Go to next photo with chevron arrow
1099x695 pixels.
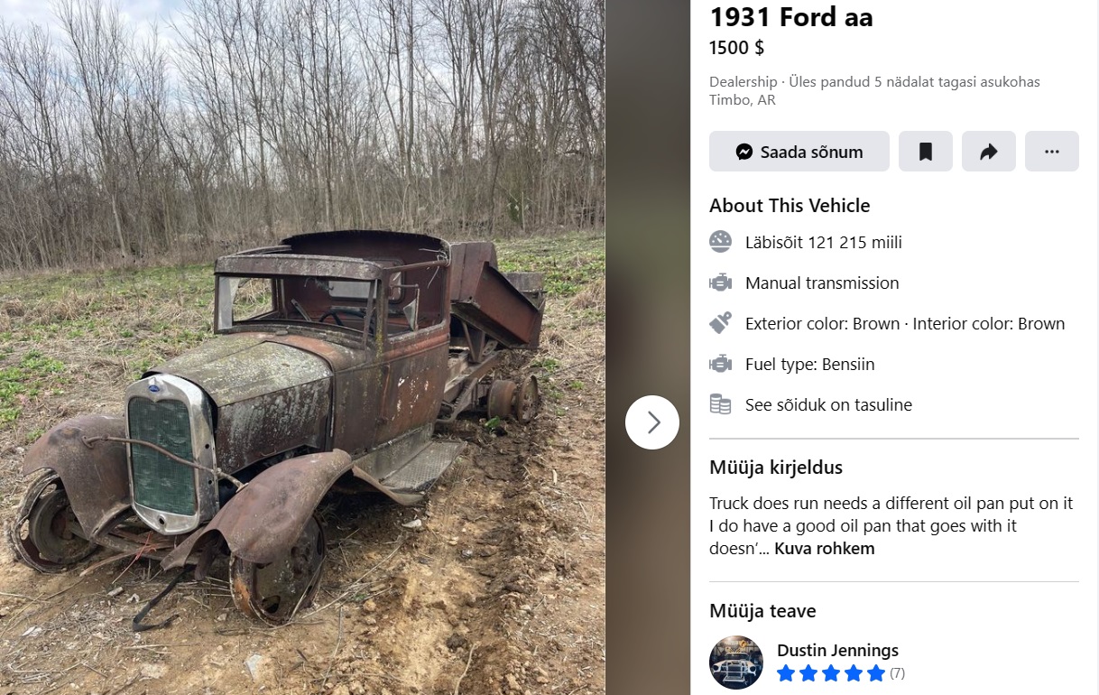coord(652,422)
